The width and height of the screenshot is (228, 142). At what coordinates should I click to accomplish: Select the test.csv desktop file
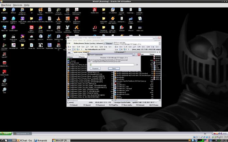140,19
